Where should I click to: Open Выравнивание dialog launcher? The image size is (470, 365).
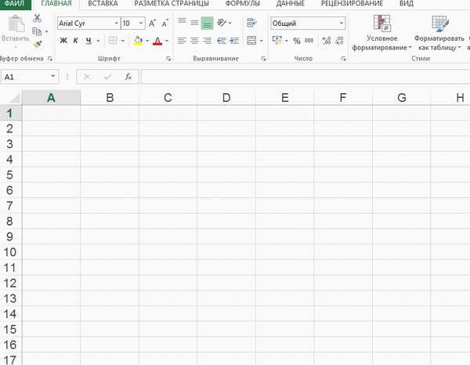(x=263, y=59)
